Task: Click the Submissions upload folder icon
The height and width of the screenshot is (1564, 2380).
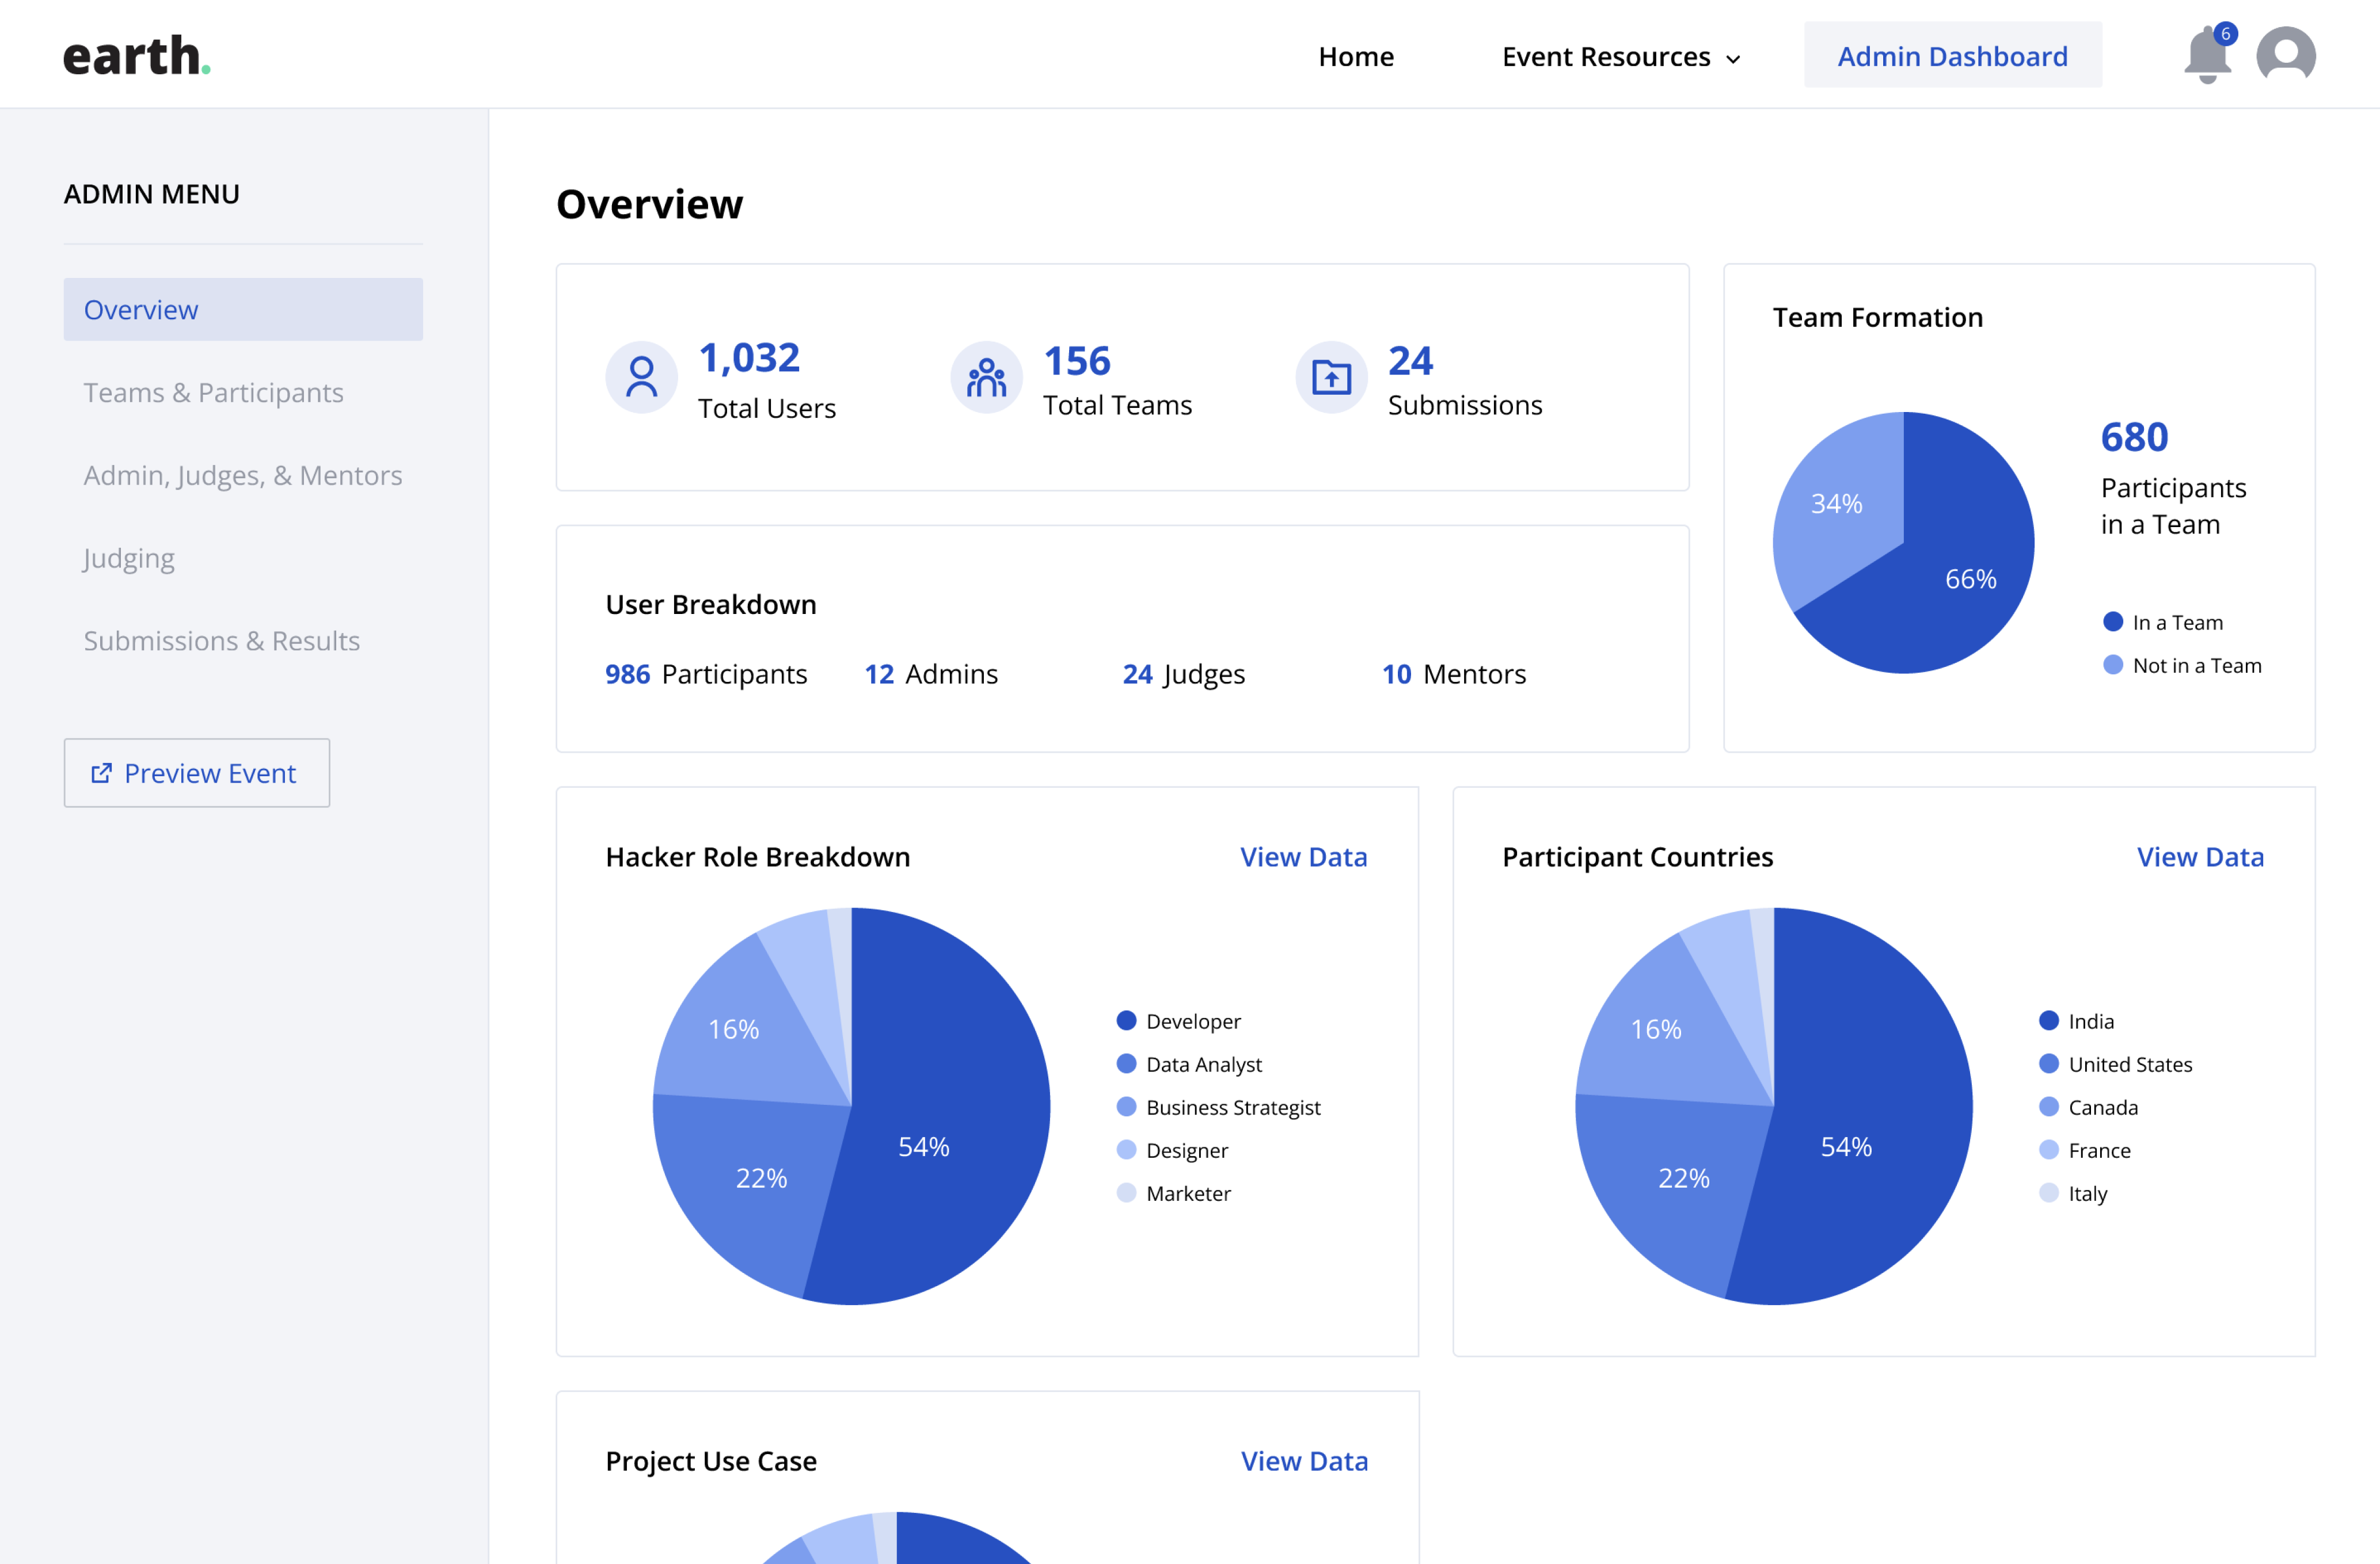Action: [1332, 377]
